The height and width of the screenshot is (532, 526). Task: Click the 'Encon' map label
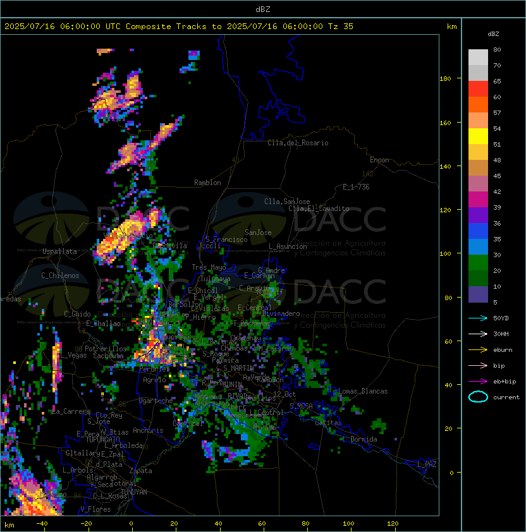(379, 160)
